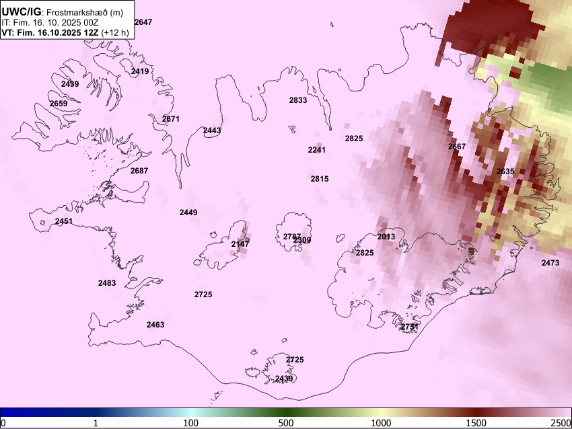The image size is (572, 429).
Task: Click the map value 2787
Action: point(292,237)
